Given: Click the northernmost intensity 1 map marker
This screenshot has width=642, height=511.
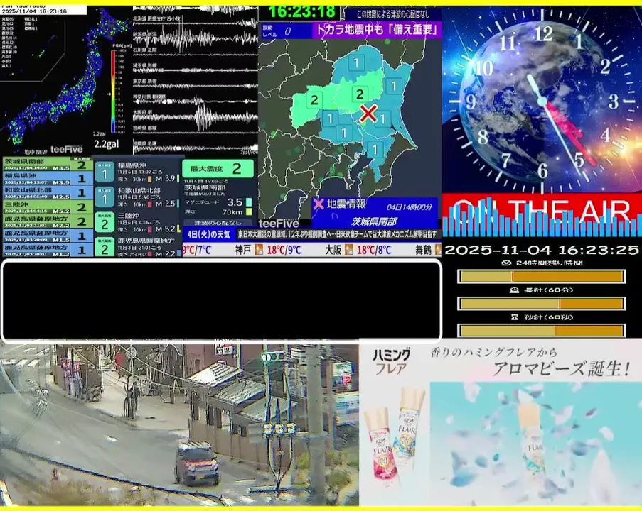Looking at the screenshot, I should coord(356,62).
